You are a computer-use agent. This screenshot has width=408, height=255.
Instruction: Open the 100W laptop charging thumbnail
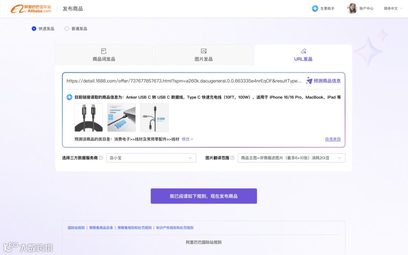122,117
